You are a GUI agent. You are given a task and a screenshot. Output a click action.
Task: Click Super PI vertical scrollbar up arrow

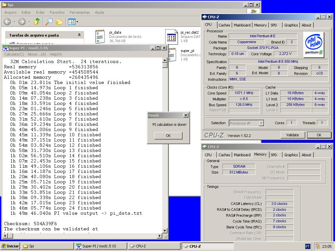pos(165,60)
